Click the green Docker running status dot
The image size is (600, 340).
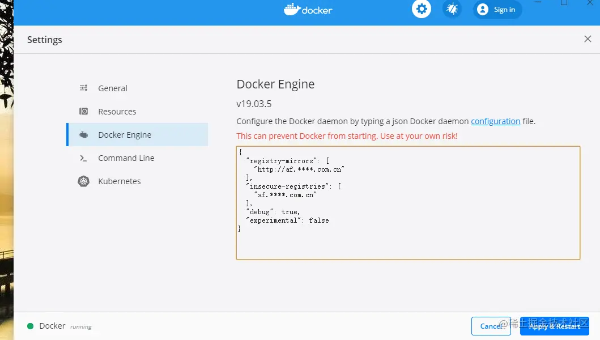(30, 326)
